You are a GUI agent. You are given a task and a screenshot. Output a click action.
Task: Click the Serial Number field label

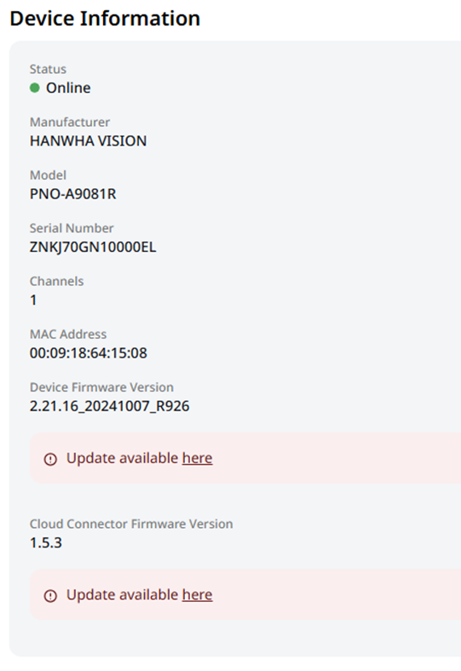[x=72, y=228]
